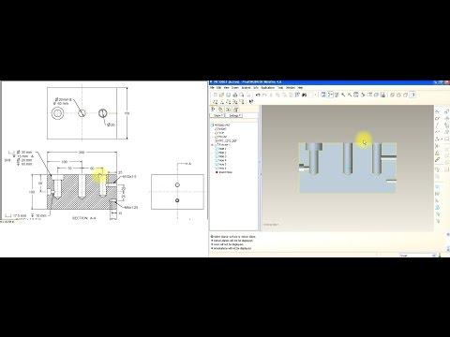
Task: Select the TOP datum plane in tree
Action: tap(220, 133)
